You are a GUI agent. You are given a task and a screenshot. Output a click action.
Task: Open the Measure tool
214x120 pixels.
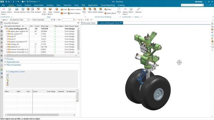click(138, 10)
